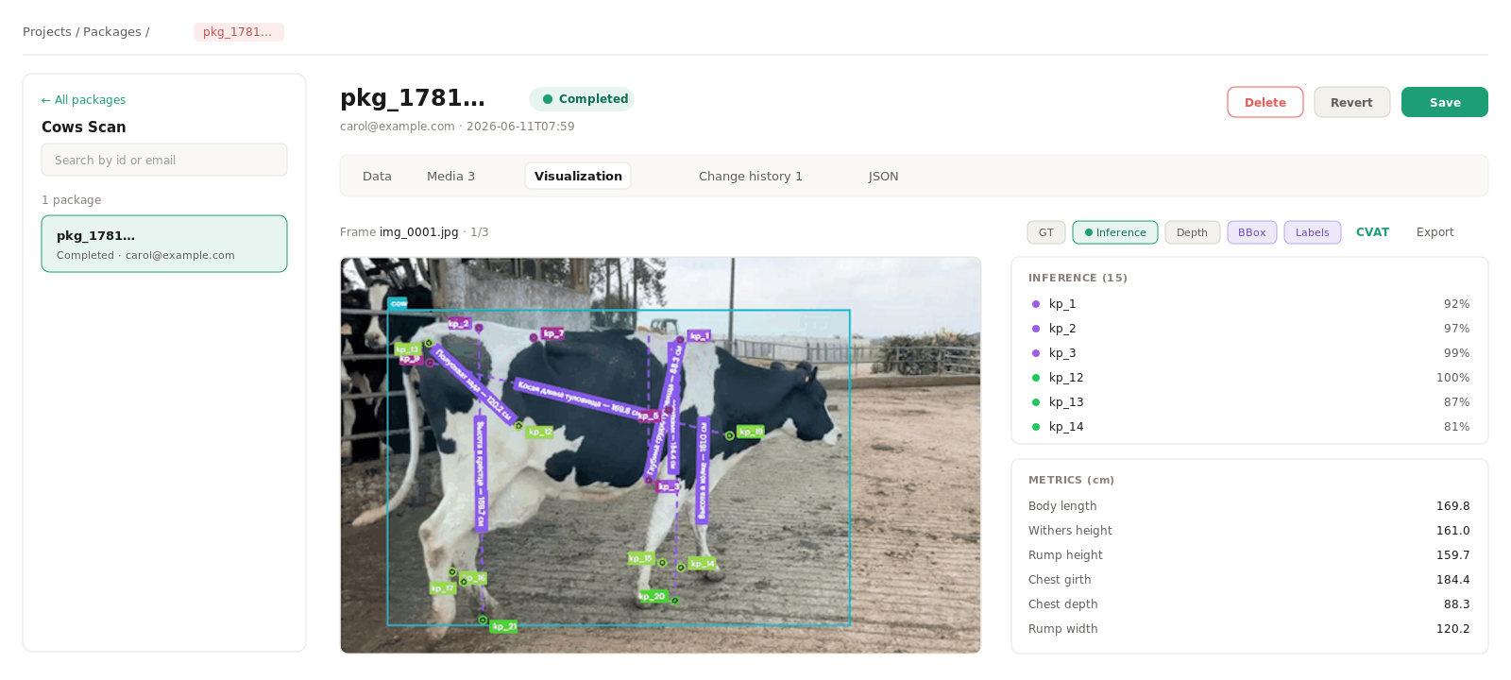
Task: Select the kp_13 inference row
Action: click(x=1250, y=402)
